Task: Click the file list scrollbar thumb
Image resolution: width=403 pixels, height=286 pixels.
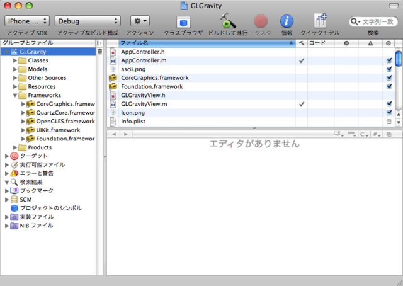Action: 399,59
